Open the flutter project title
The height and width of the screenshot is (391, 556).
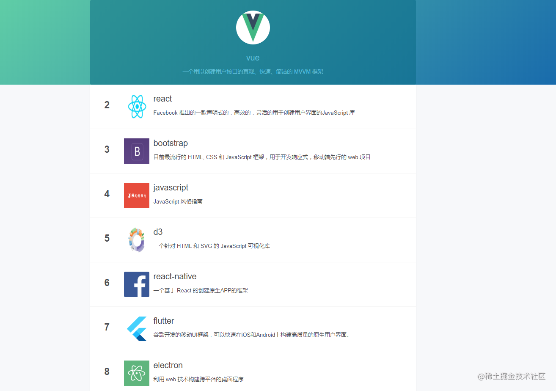[164, 321]
